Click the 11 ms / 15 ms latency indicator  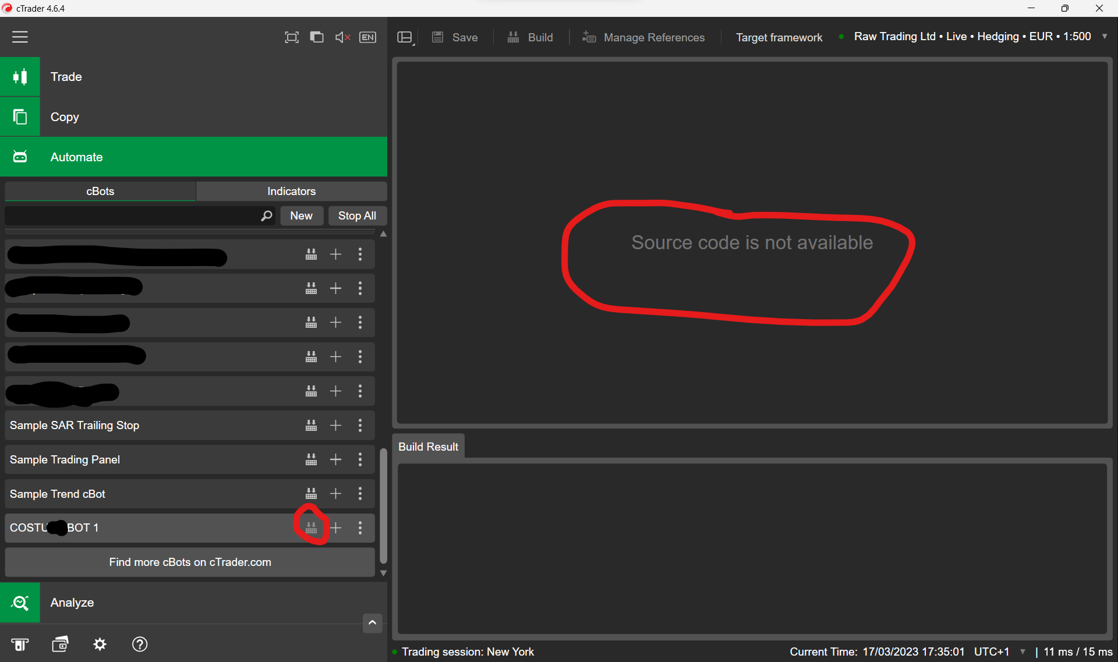point(1078,652)
